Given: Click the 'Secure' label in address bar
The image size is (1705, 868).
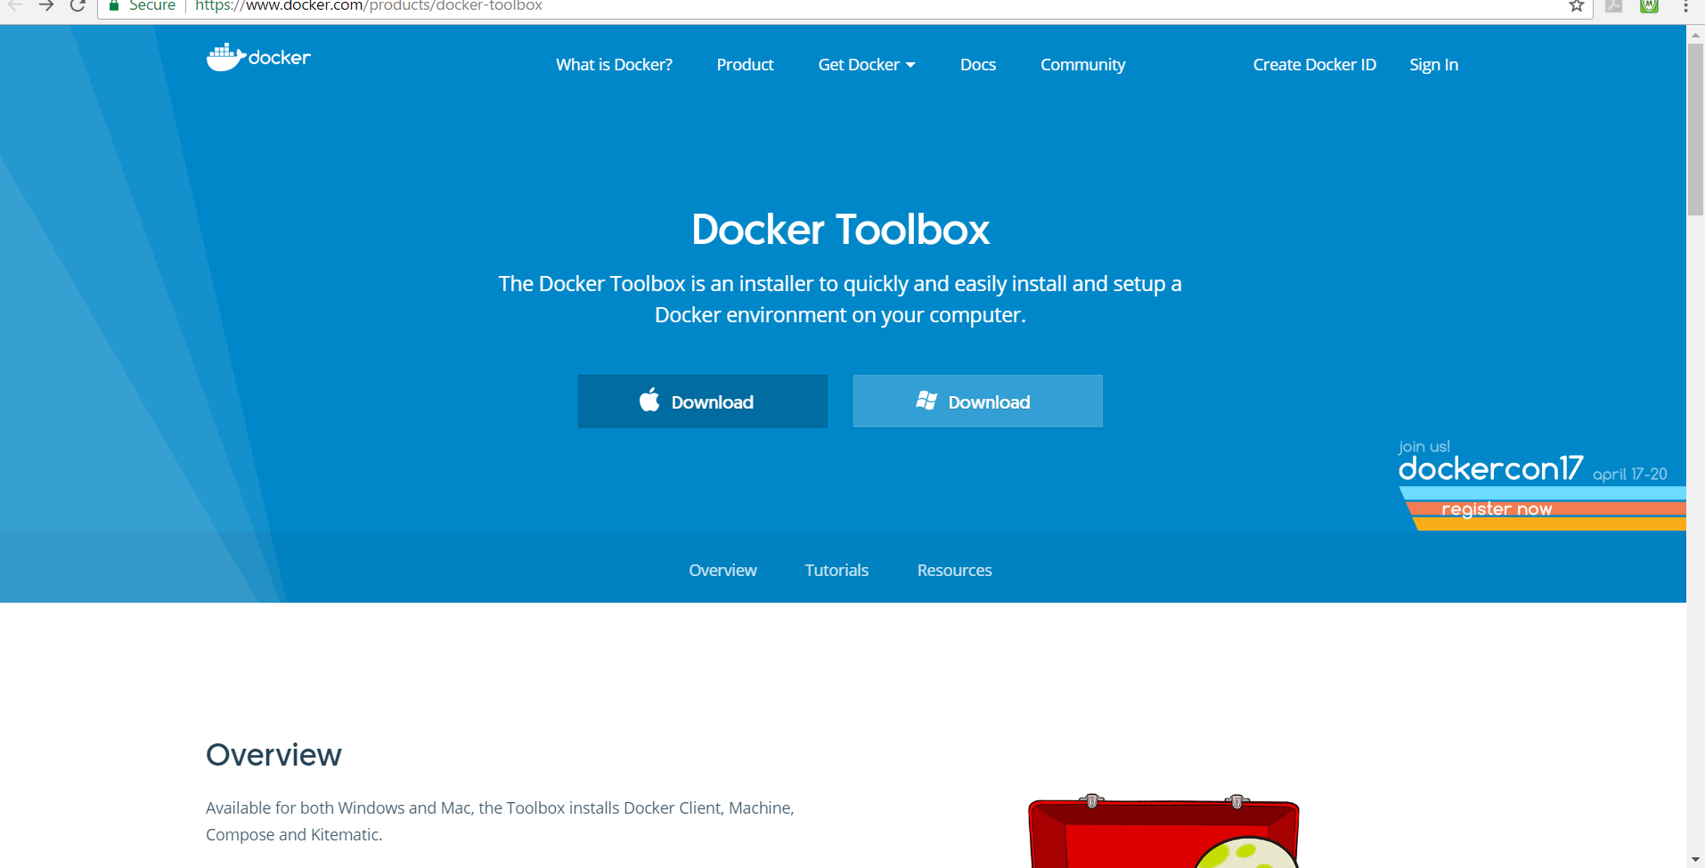Looking at the screenshot, I should pyautogui.click(x=152, y=6).
